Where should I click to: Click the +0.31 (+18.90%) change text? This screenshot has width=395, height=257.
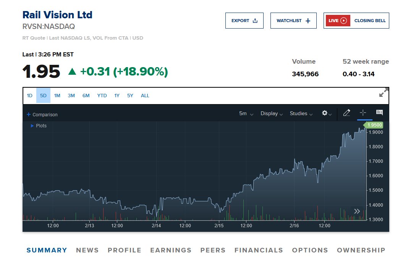point(124,72)
